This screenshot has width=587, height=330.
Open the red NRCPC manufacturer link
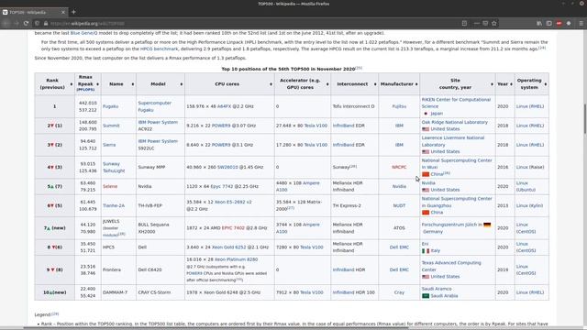tap(399, 167)
